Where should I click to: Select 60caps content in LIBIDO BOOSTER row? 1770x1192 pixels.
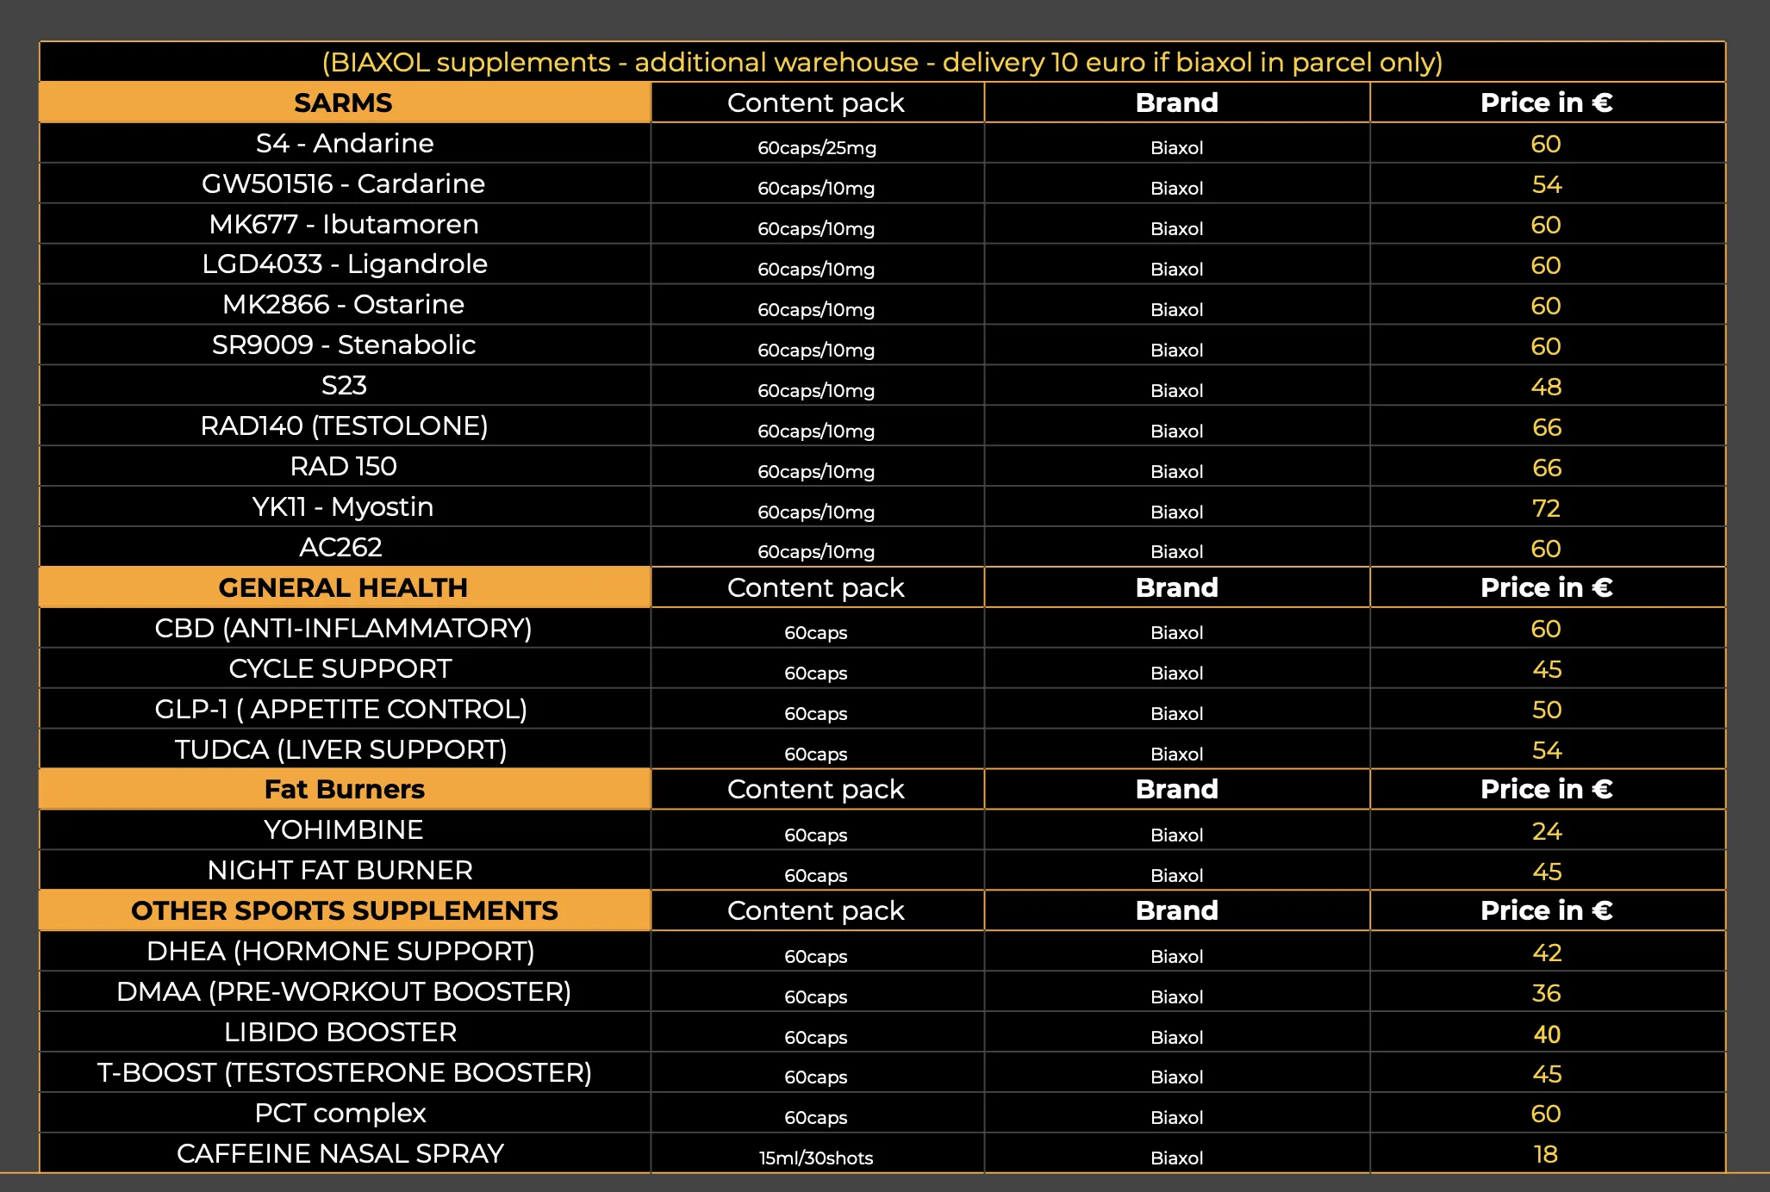816,1037
